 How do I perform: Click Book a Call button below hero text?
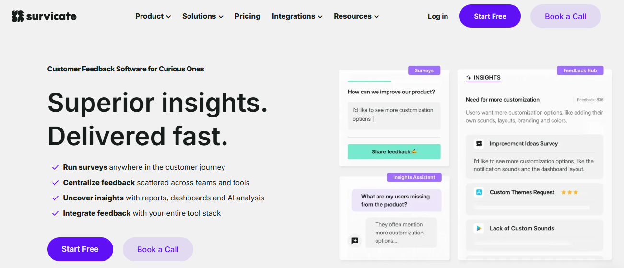(x=158, y=249)
